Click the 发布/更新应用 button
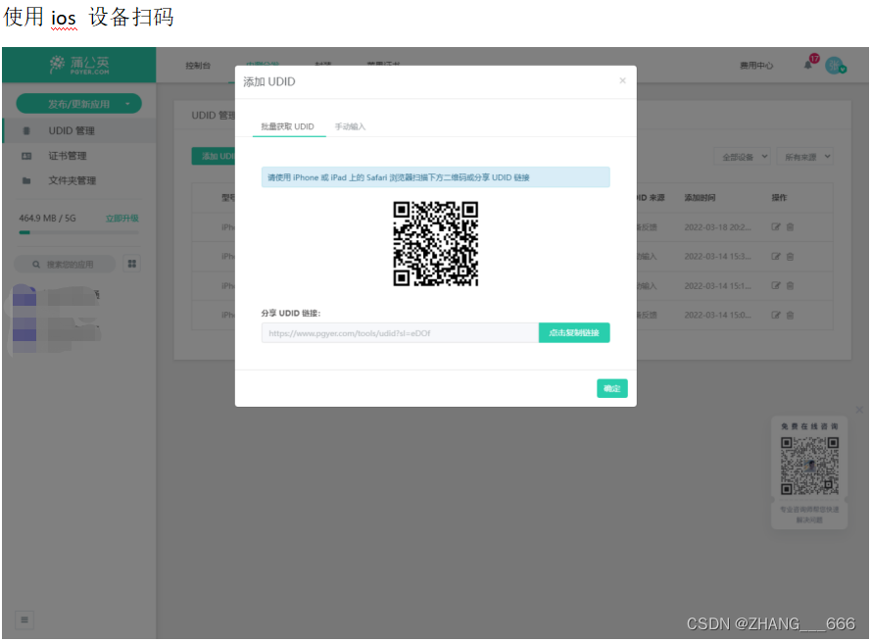The image size is (871, 642). click(x=79, y=104)
